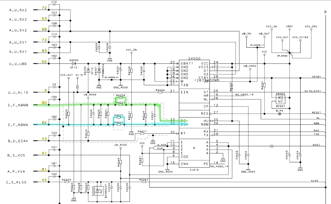Click resistor R4023 in green highlight
Viewport: 331px width, 204px height.
pyautogui.click(x=121, y=105)
